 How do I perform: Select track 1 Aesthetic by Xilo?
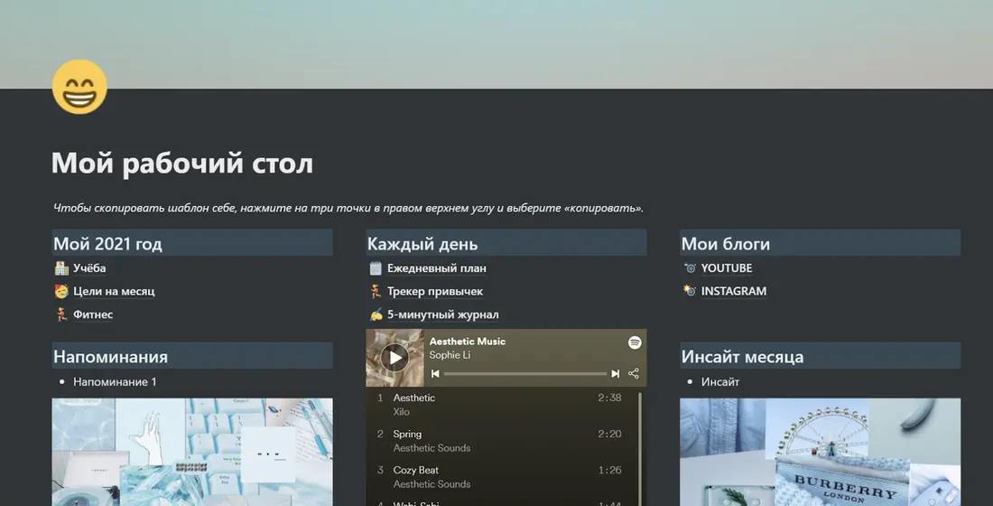point(500,405)
